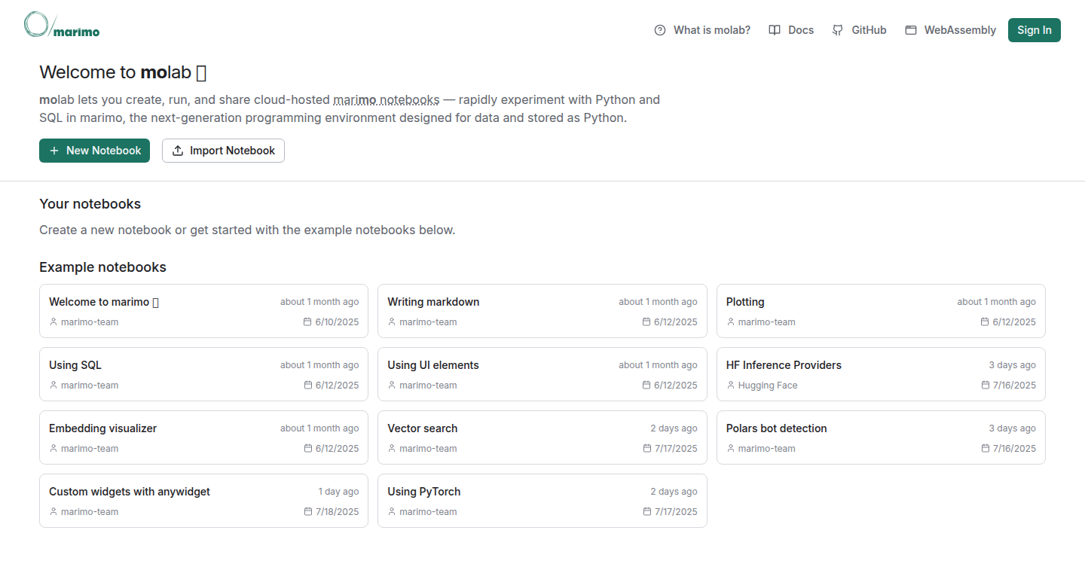Open the WebAssembly link
Viewport: 1085px width, 573px height.
pos(951,30)
